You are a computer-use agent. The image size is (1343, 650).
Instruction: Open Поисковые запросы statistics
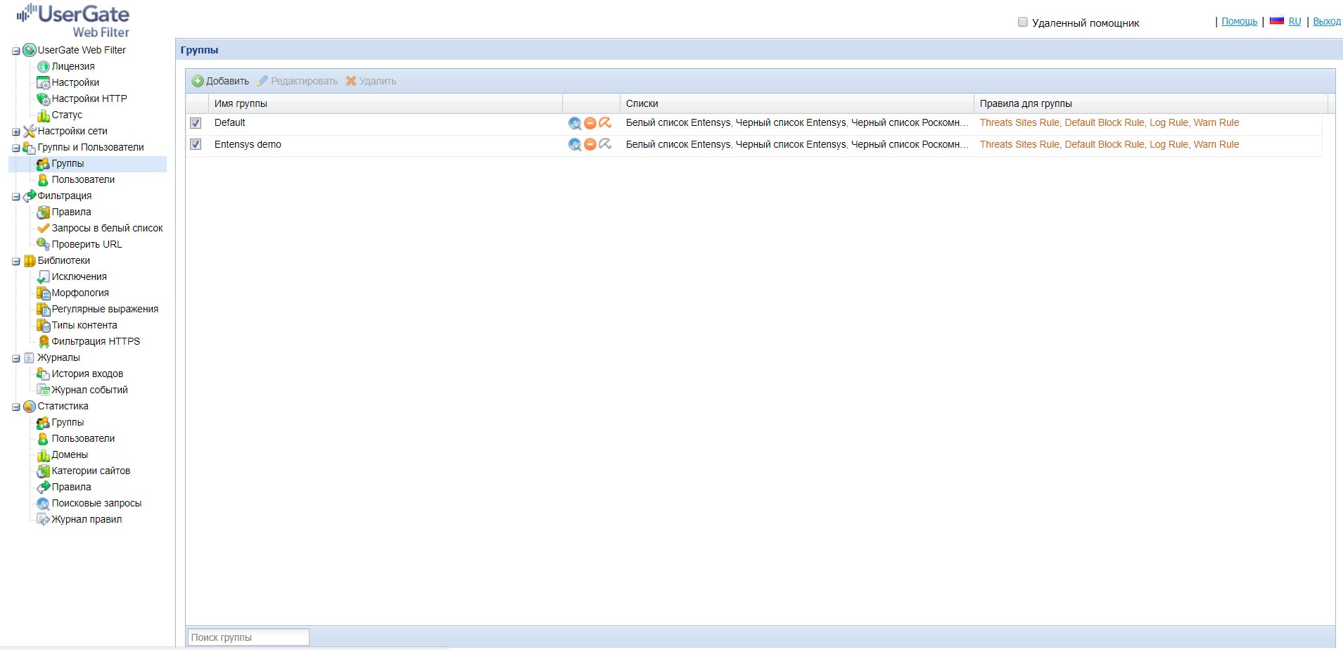point(96,503)
